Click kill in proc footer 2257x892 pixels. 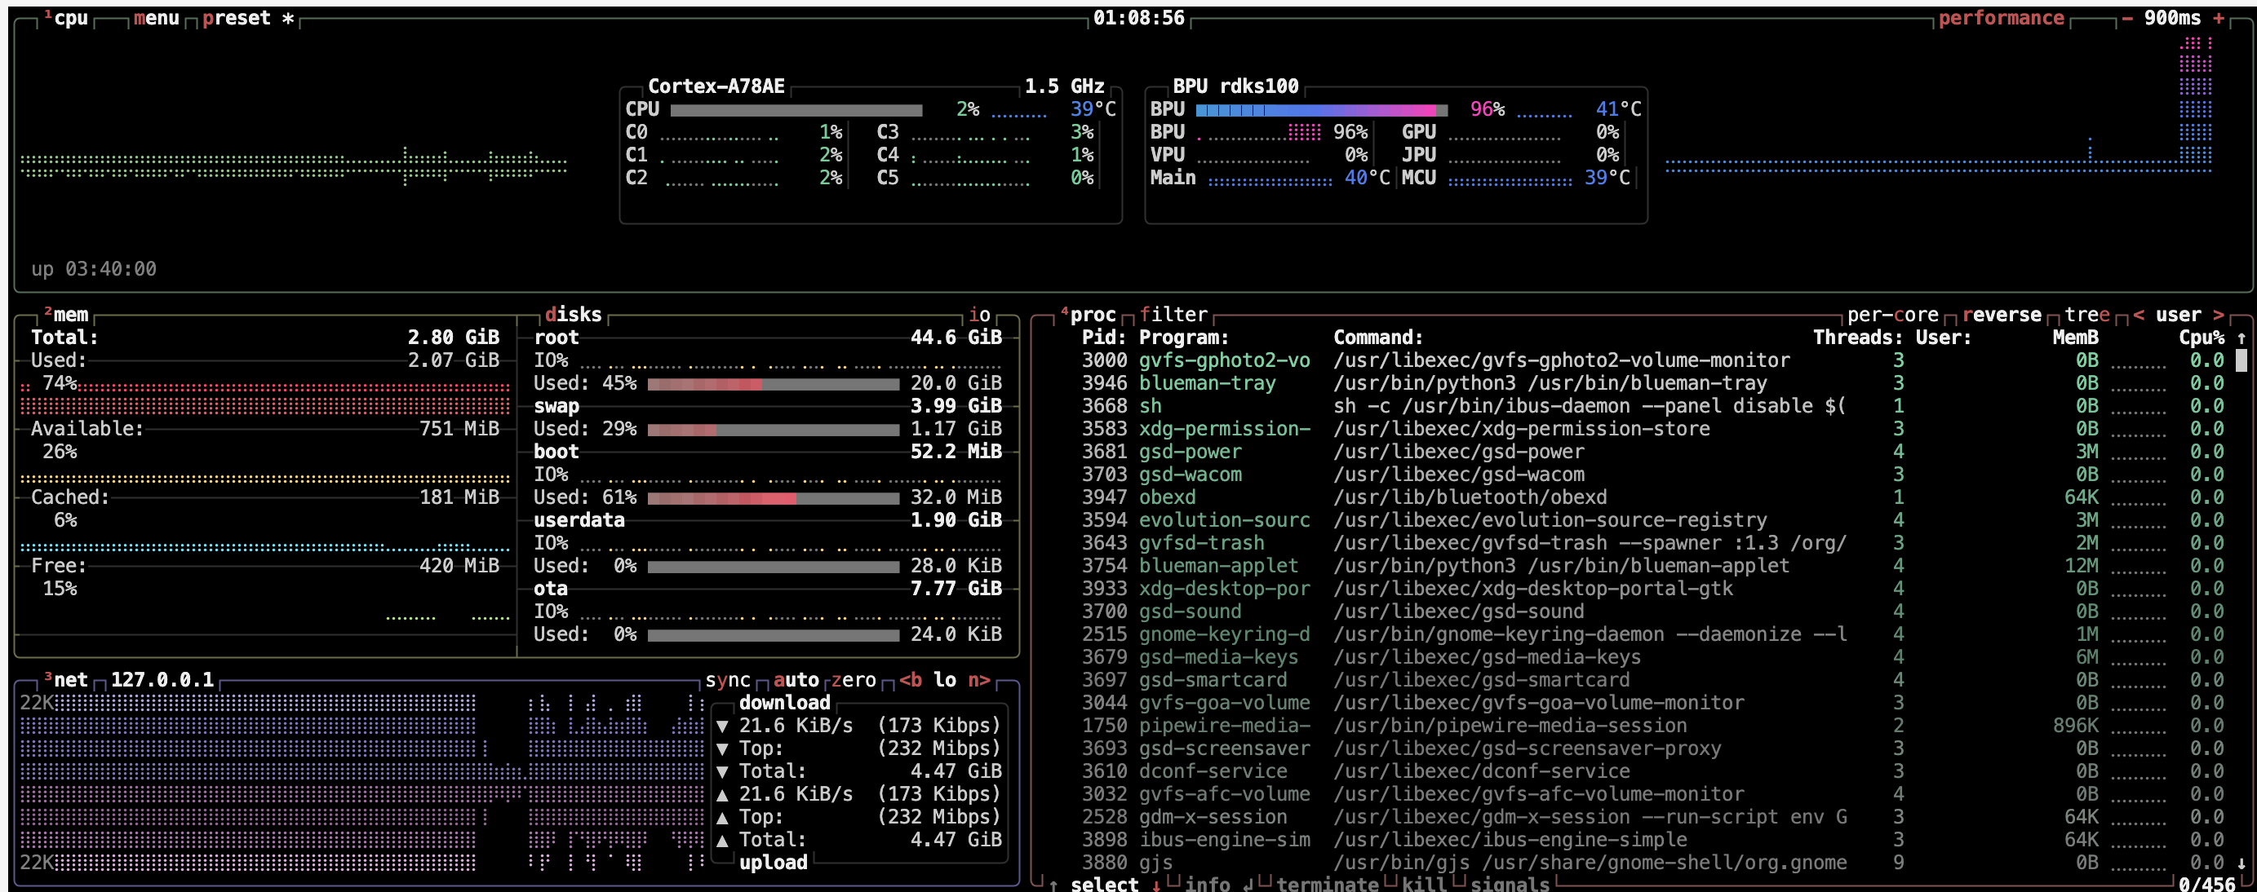[1424, 884]
